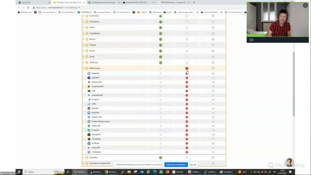Click the NordVPN app icon
The image size is (311, 175).
coord(89,113)
